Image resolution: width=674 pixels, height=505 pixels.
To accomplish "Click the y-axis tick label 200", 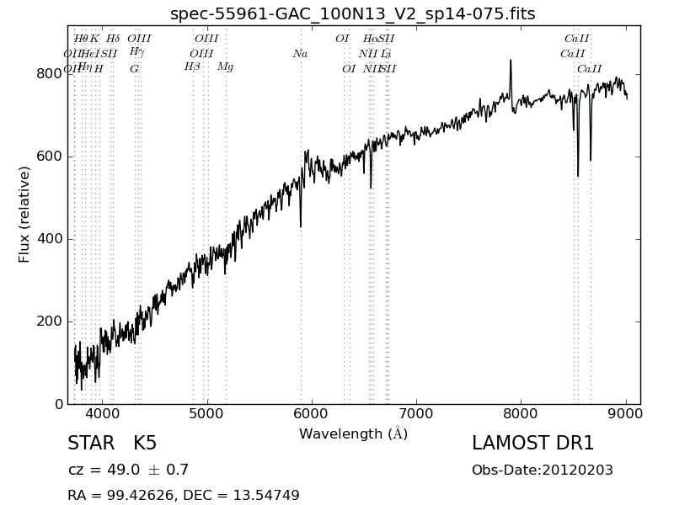I will tap(49, 322).
